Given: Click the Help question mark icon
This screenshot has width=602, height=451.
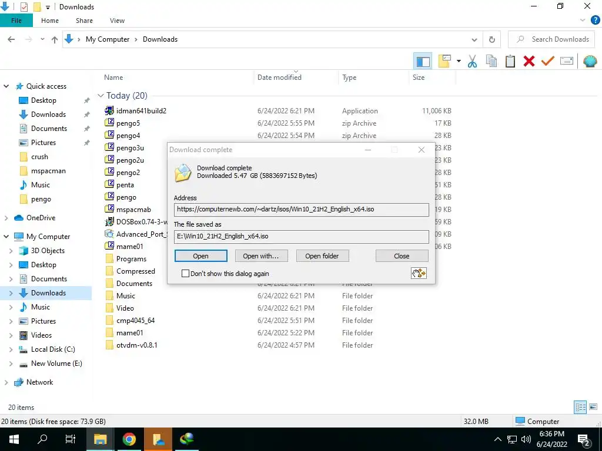Looking at the screenshot, I should (x=595, y=21).
